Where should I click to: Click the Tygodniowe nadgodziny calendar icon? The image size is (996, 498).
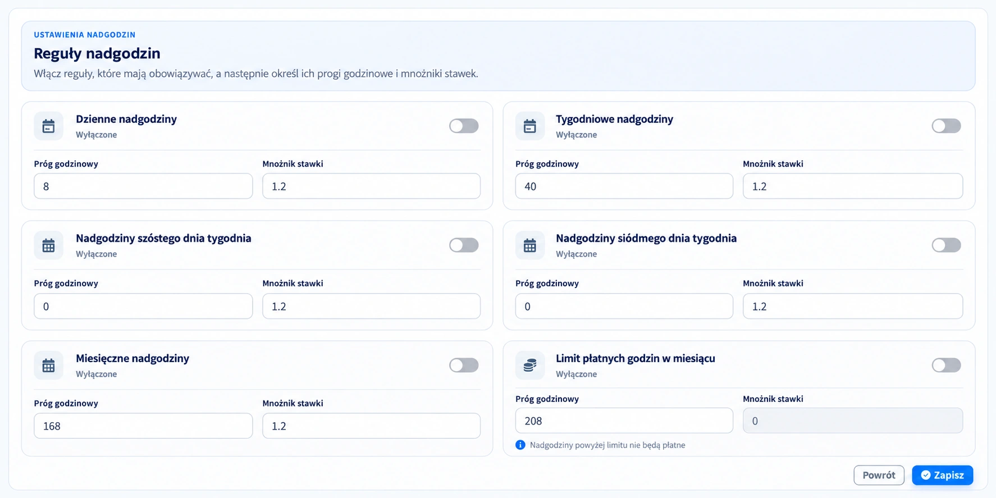[530, 126]
